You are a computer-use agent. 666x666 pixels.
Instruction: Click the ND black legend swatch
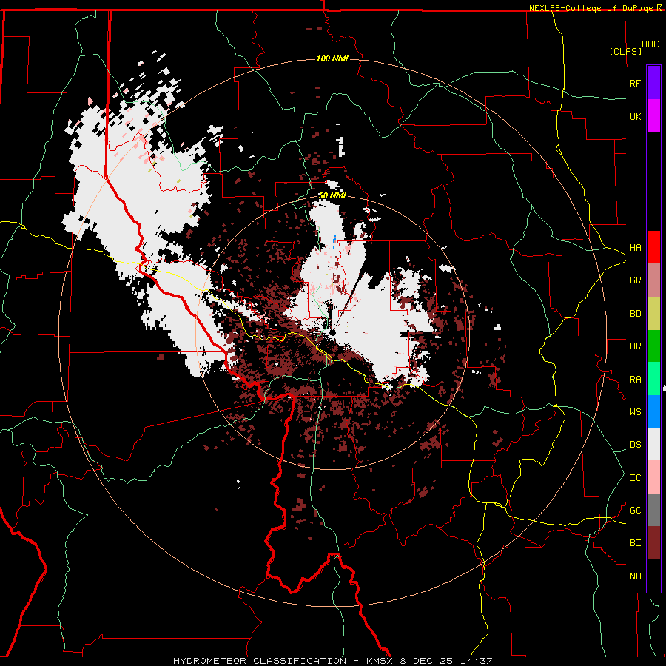click(x=653, y=576)
